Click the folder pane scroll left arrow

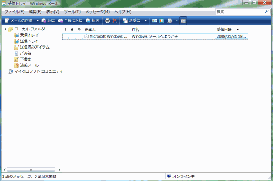[x=4, y=170]
